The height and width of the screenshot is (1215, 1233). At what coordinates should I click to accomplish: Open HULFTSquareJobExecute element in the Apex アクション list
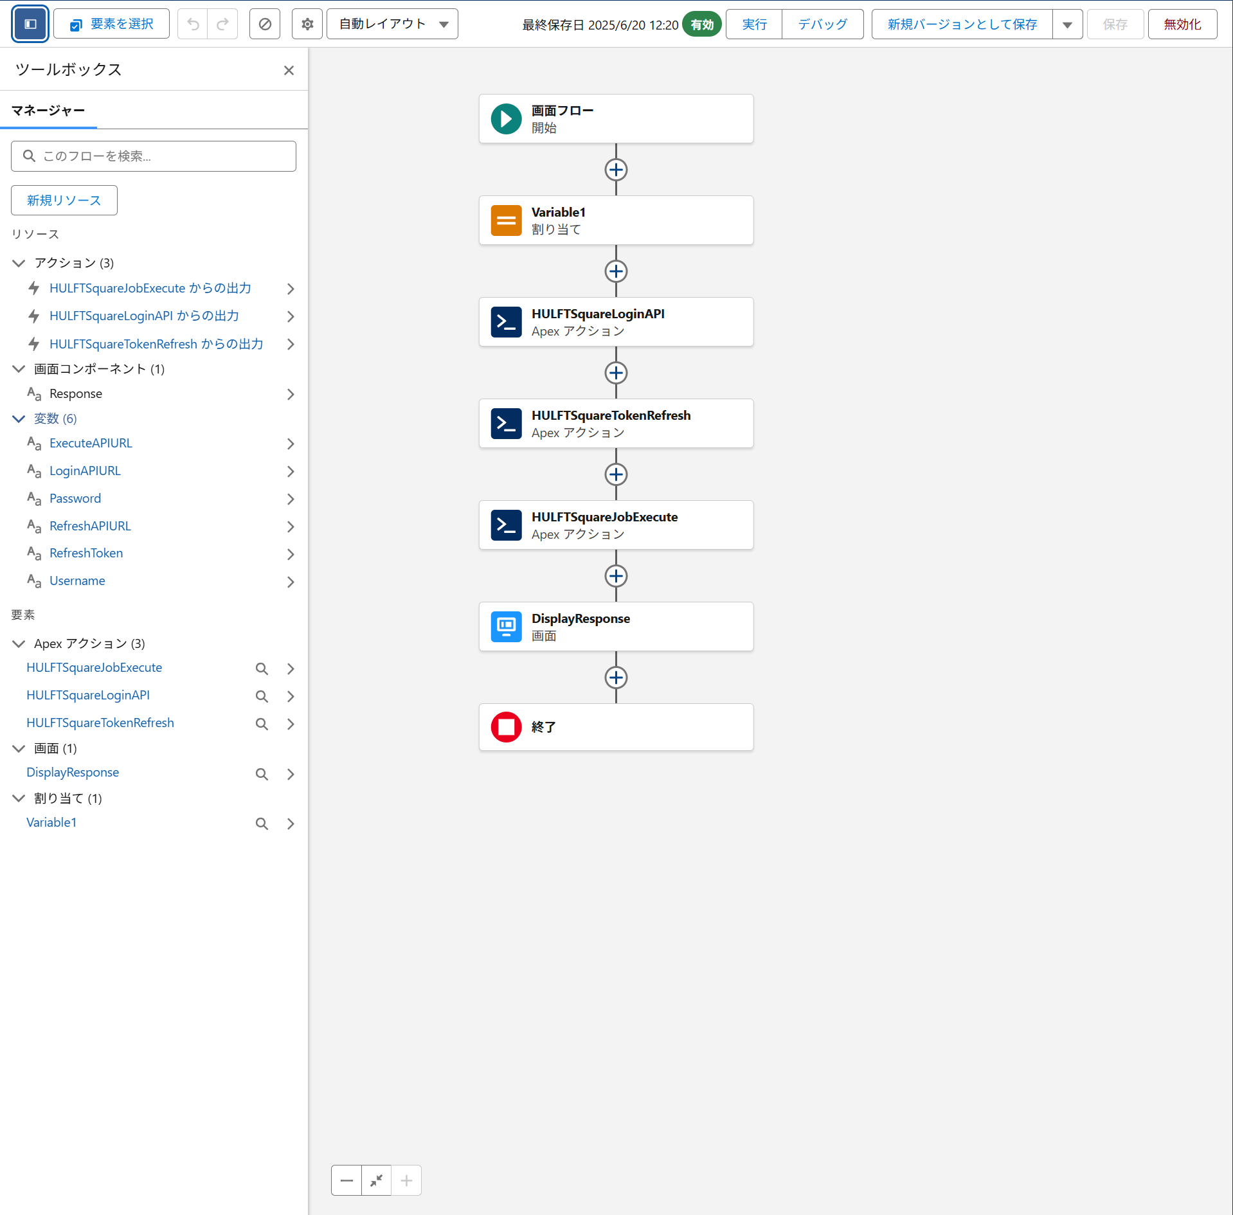coord(94,668)
